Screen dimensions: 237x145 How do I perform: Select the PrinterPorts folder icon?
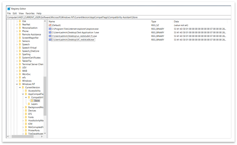26,131
